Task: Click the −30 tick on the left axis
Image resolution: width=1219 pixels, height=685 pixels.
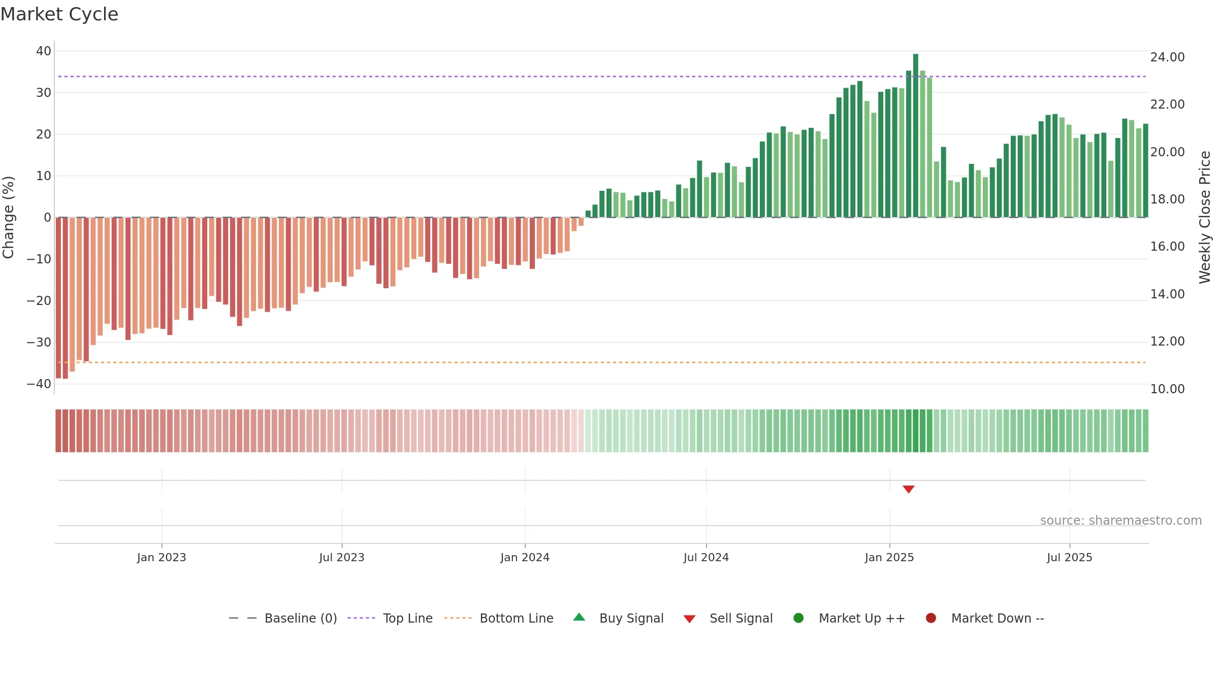Action: (39, 342)
